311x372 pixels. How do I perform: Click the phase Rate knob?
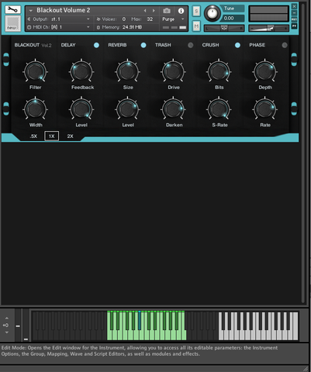pos(264,109)
